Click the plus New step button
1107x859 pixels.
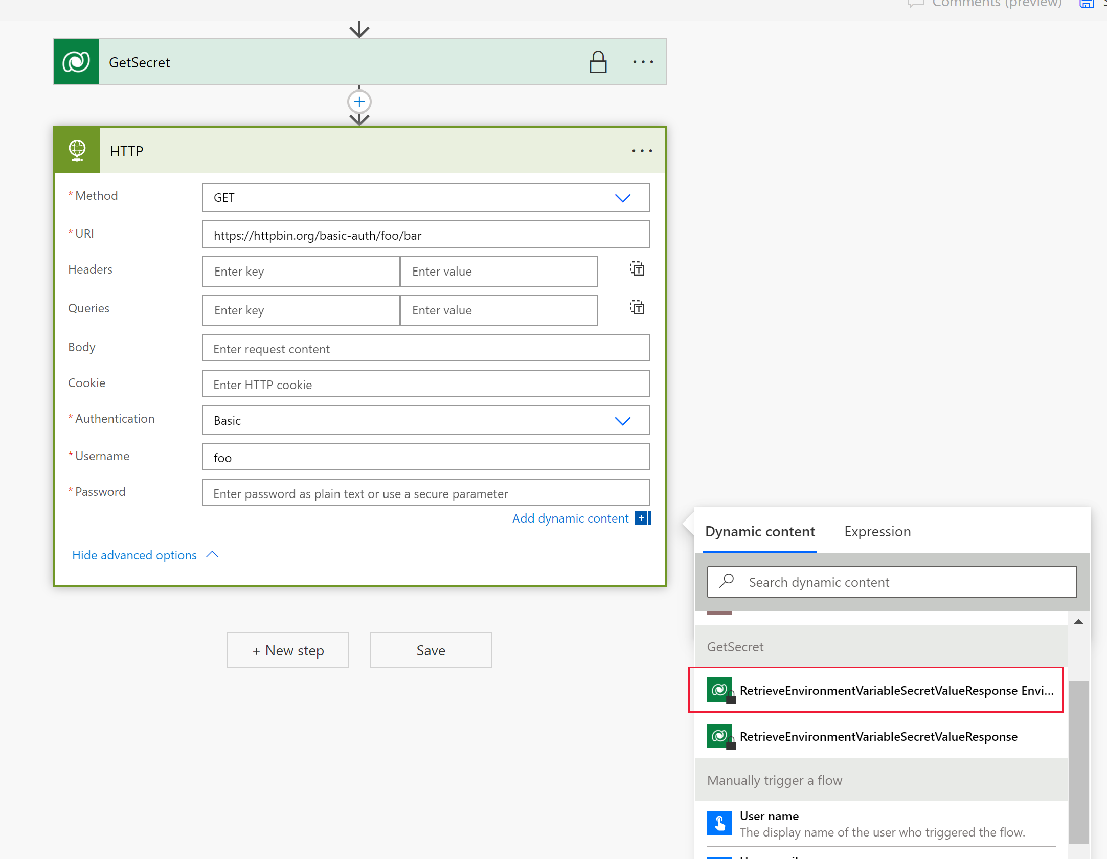tap(287, 650)
